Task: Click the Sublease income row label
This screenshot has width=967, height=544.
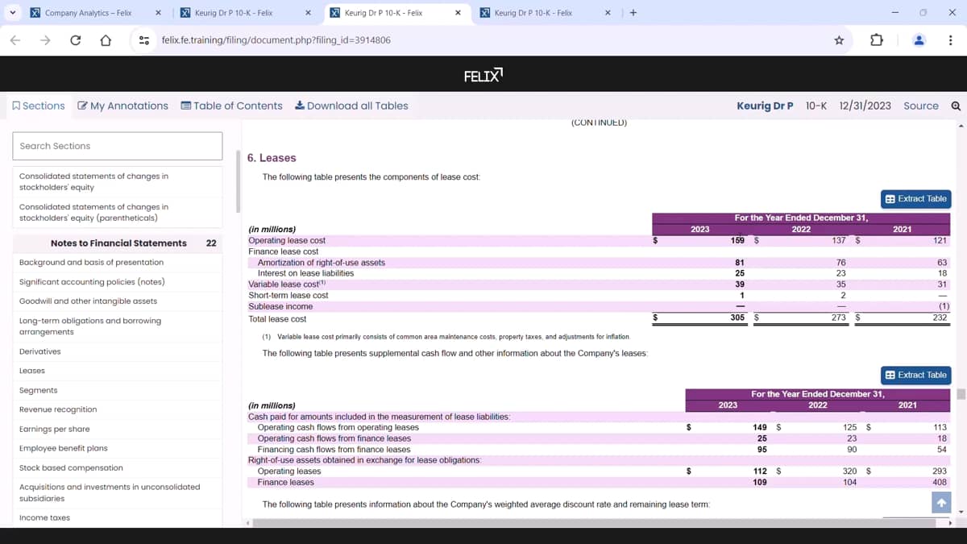Action: tap(280, 306)
